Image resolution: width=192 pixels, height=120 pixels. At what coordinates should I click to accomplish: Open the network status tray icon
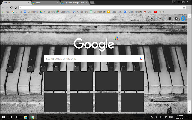[x=157, y=117]
